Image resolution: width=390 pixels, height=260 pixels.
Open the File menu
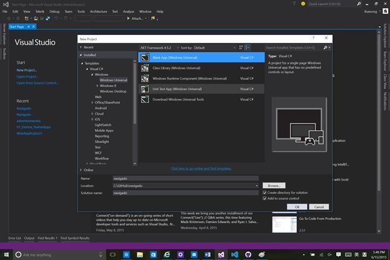pos(5,11)
